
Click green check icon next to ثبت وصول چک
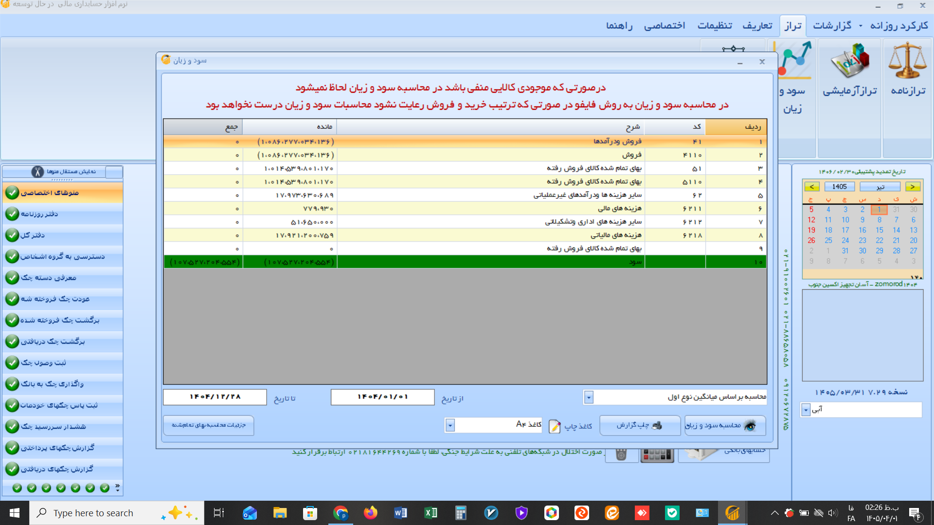coord(12,363)
